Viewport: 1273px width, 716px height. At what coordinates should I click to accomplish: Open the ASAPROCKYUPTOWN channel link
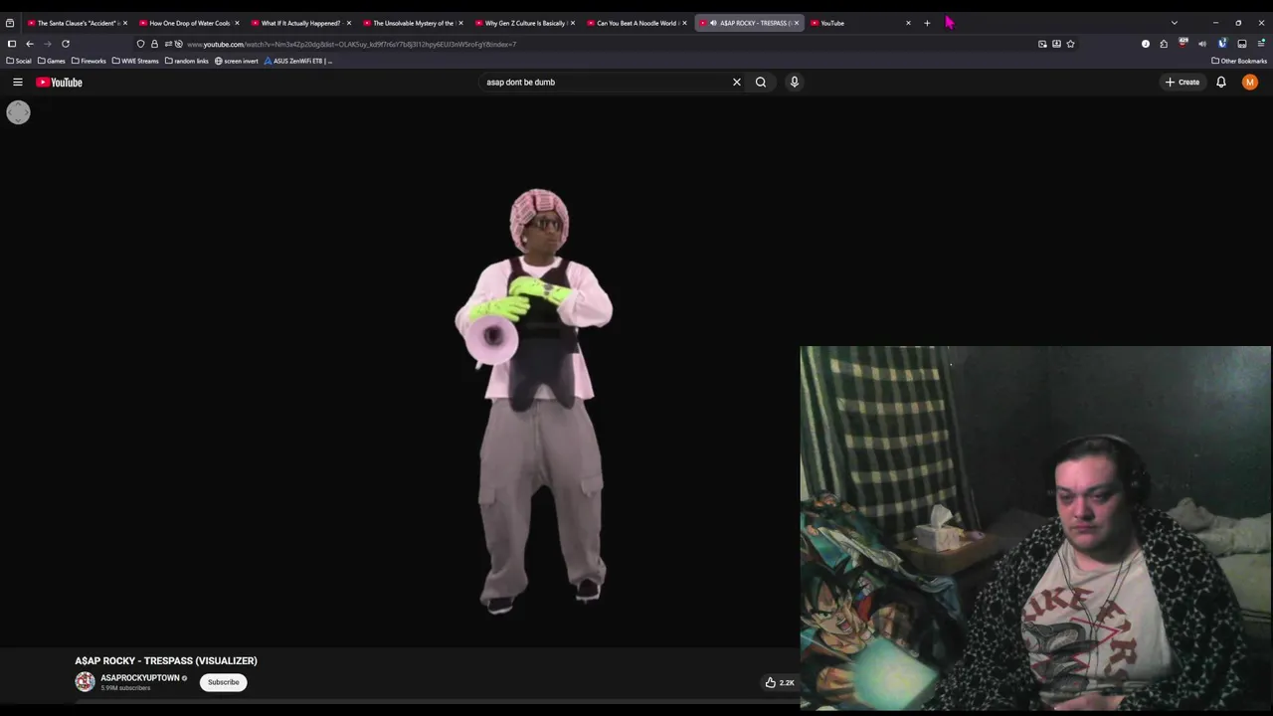[x=140, y=678]
